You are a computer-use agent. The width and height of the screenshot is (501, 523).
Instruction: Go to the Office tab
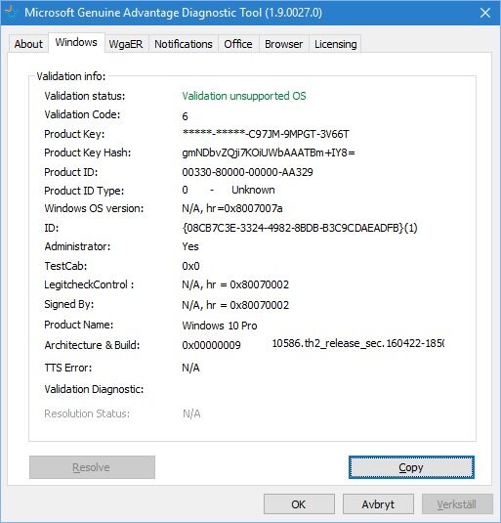[x=238, y=44]
